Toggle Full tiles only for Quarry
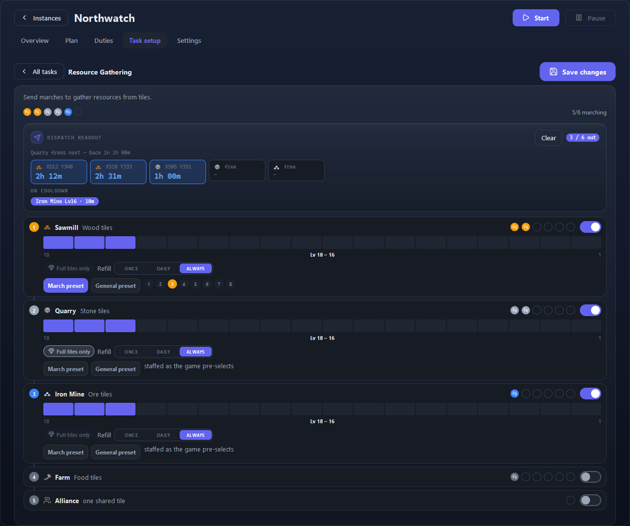The height and width of the screenshot is (526, 630). (69, 352)
